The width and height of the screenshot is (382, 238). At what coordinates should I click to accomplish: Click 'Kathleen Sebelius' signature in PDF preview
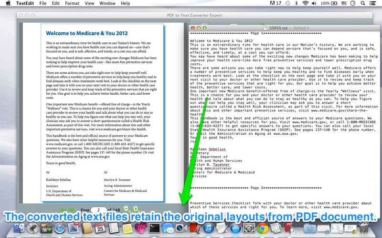click(58, 180)
